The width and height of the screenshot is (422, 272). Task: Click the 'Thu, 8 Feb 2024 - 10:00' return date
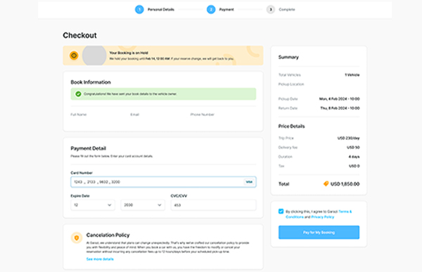click(x=340, y=108)
